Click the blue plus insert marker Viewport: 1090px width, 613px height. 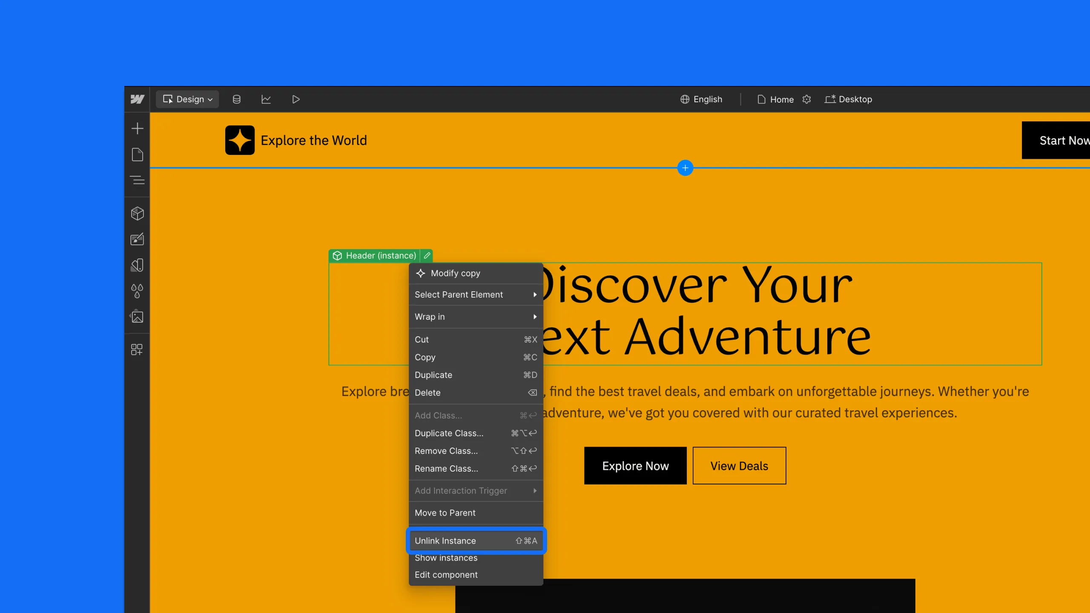coord(685,168)
